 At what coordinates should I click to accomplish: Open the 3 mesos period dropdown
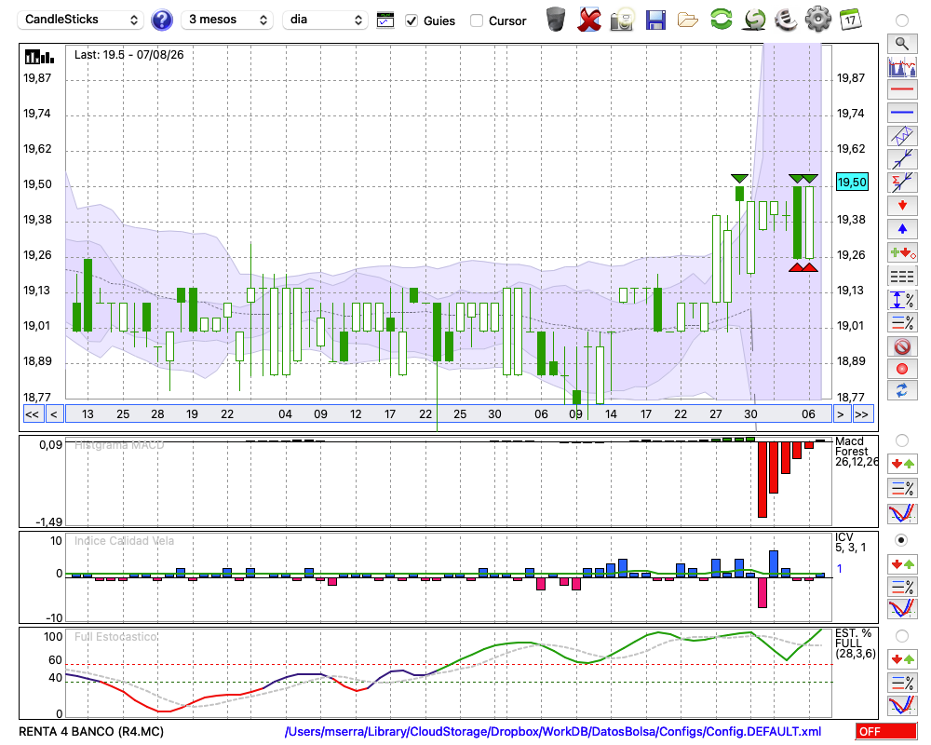(x=228, y=20)
